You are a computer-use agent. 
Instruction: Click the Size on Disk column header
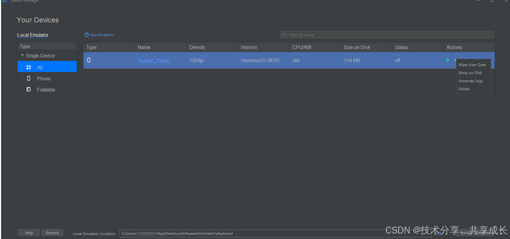coord(367,47)
